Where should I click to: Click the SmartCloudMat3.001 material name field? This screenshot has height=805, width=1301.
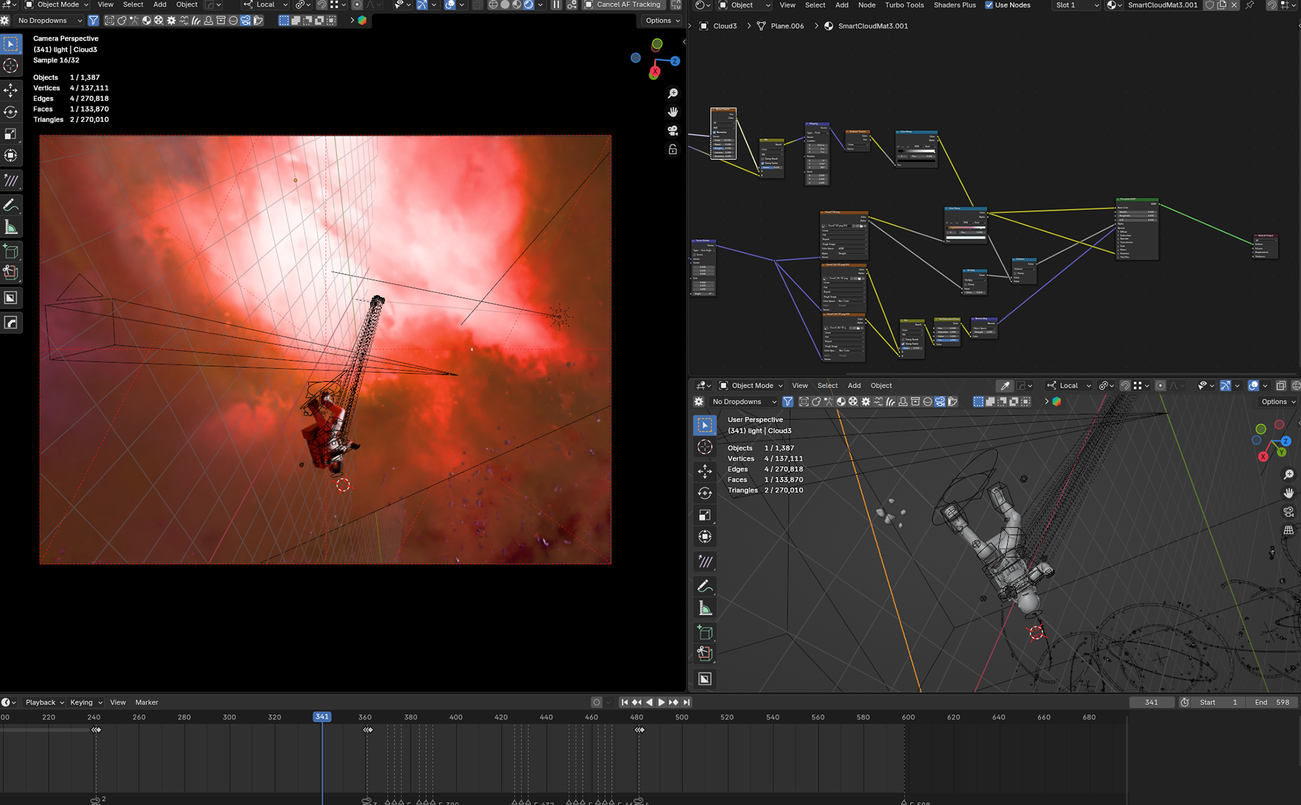[1163, 5]
